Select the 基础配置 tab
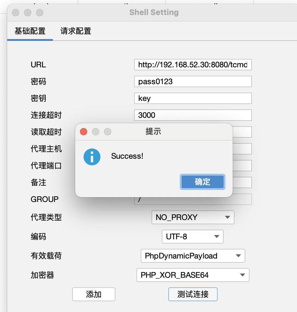This screenshot has width=297, height=312. [30, 31]
